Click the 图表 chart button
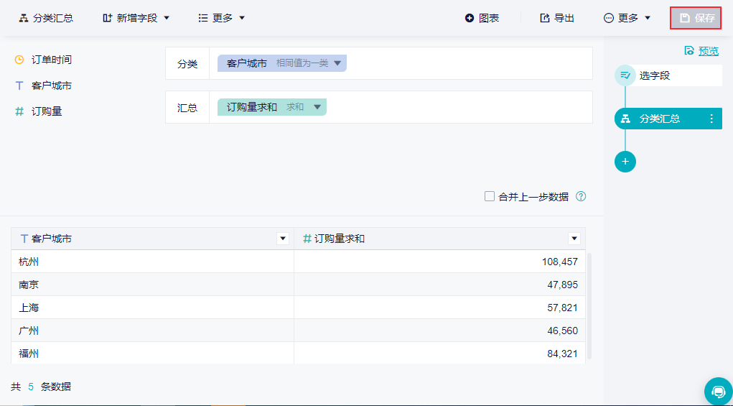Viewport: 733px width, 406px height. point(482,18)
